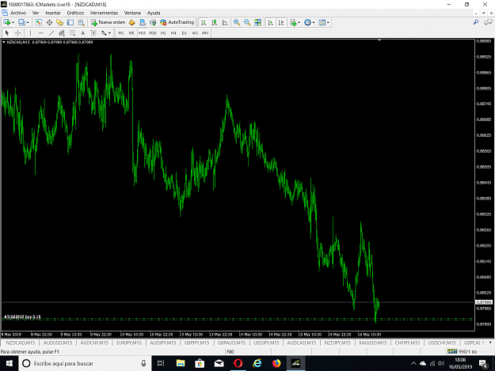Open the Indicators list dropdown
Screen dimensions: 495x371
pyautogui.click(x=295, y=22)
